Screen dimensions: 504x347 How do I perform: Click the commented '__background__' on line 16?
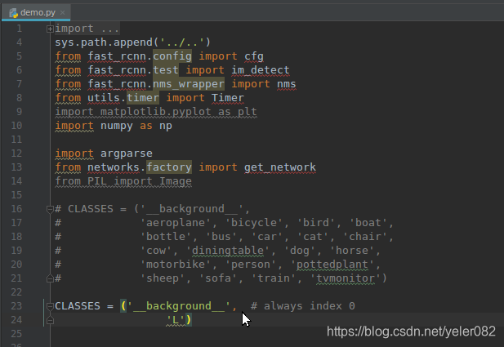192,209
